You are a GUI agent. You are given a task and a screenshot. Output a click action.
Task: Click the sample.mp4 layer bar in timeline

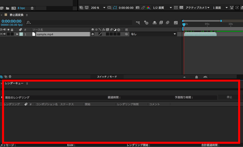[x=200, y=34]
